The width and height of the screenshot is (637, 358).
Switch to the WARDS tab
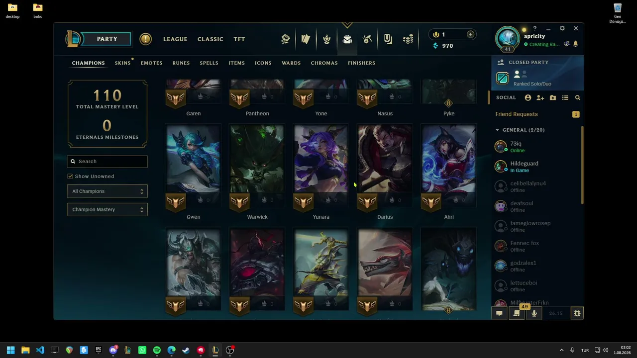tap(291, 63)
